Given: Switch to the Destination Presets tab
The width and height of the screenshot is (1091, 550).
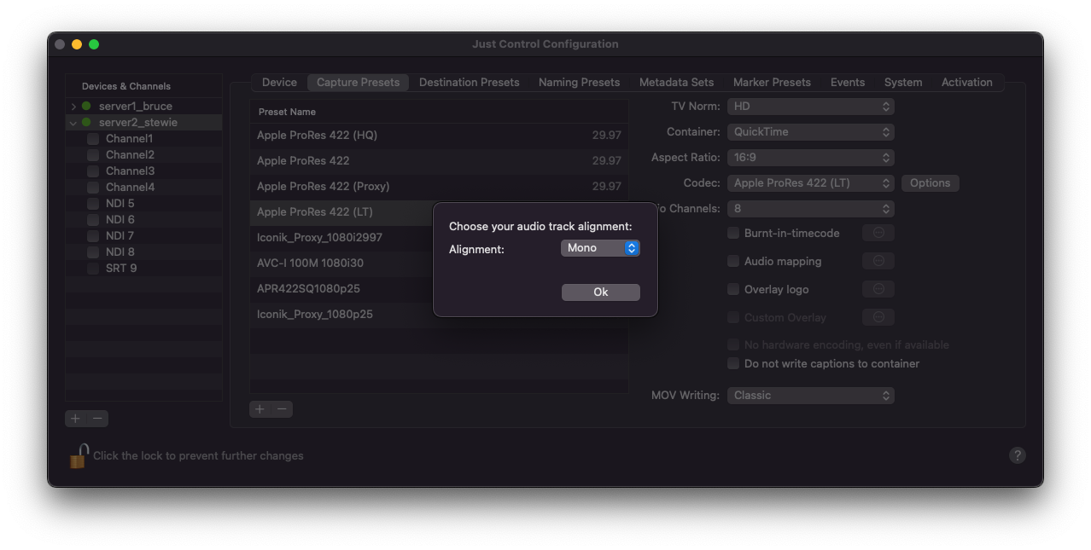Looking at the screenshot, I should tap(469, 83).
